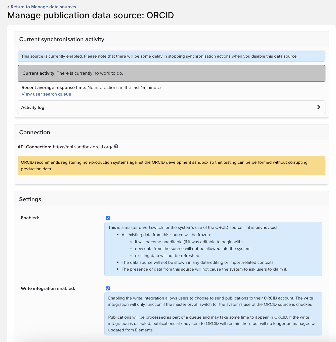Select the Current synchronisation activity heading

[62, 39]
